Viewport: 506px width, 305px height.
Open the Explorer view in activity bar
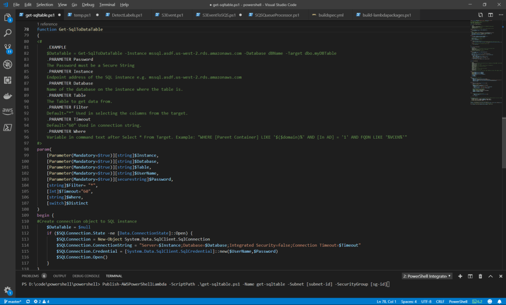point(7,17)
